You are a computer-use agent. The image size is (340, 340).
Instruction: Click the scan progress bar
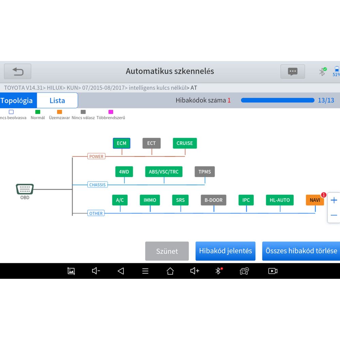277,100
